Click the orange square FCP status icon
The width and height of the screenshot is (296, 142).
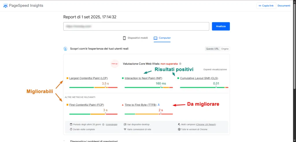pyautogui.click(x=67, y=105)
